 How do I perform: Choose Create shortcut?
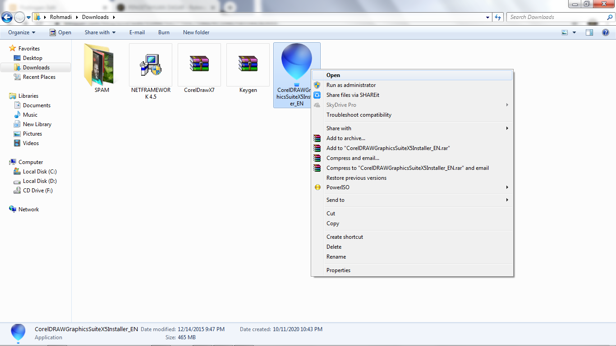(x=412, y=237)
